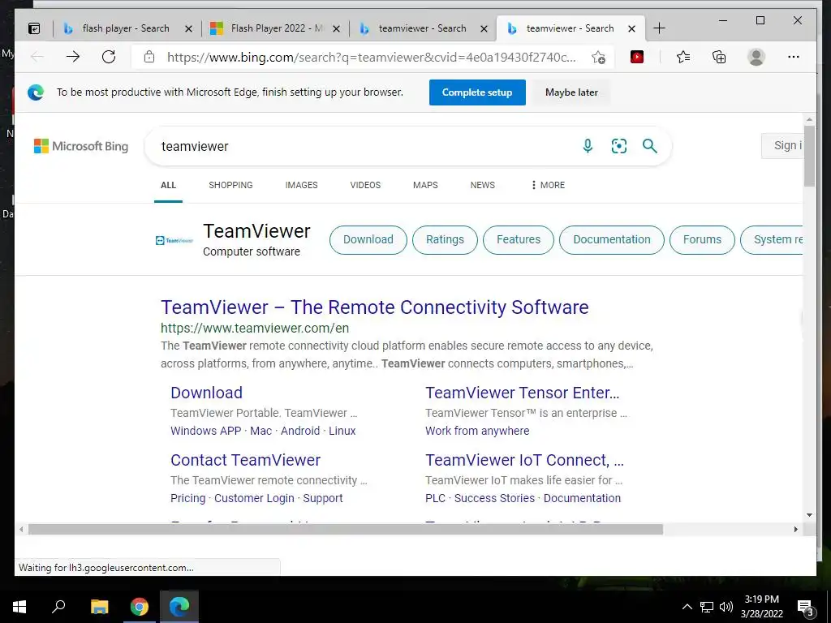Close the flash player - Search tab

click(188, 29)
